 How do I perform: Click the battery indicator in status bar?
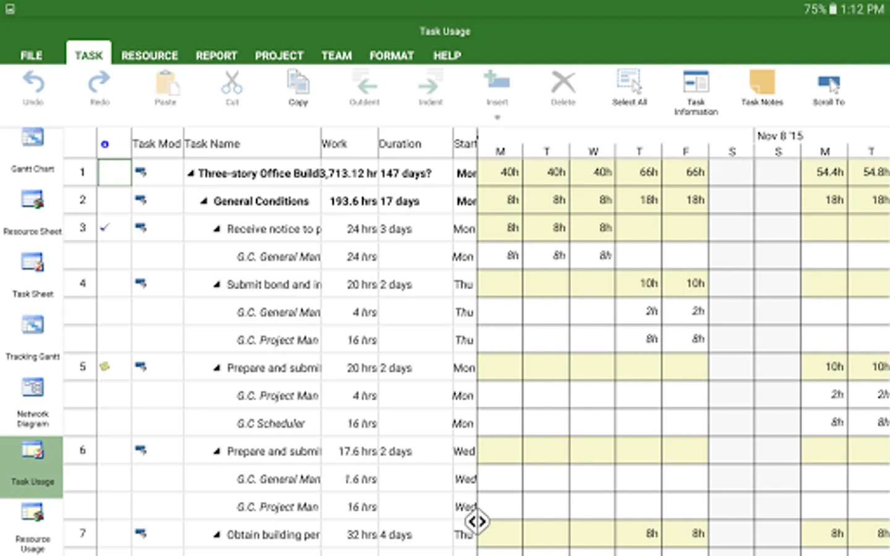click(832, 9)
